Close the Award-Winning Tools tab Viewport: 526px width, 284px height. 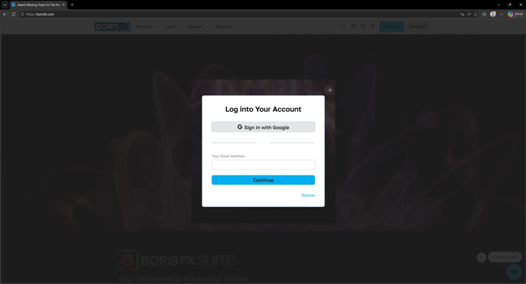63,5
